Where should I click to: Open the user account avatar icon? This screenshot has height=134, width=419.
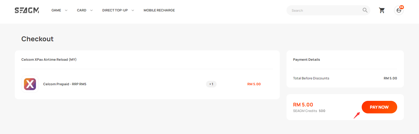tap(399, 11)
